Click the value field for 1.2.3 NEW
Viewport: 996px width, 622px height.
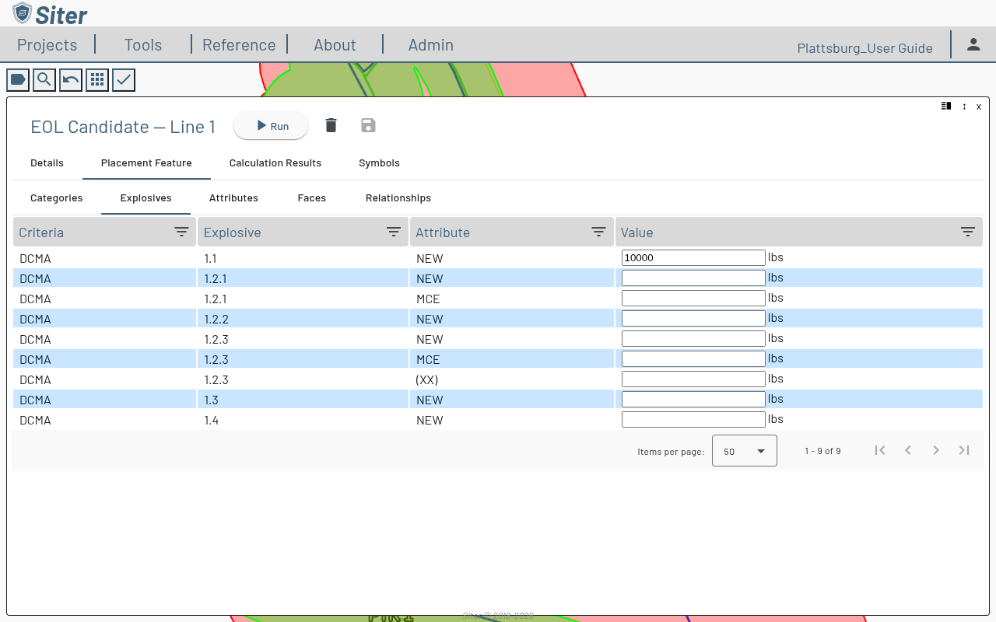tap(693, 338)
